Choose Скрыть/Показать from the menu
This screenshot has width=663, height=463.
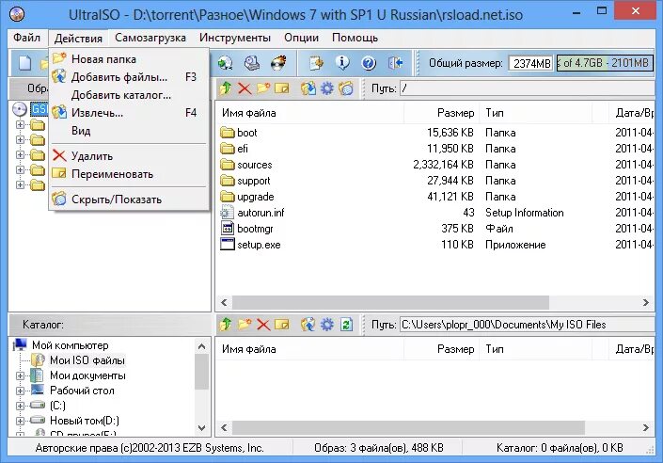click(129, 200)
